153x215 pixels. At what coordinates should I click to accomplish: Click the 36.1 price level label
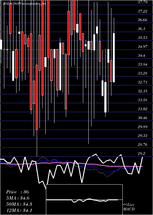coord(142,29)
